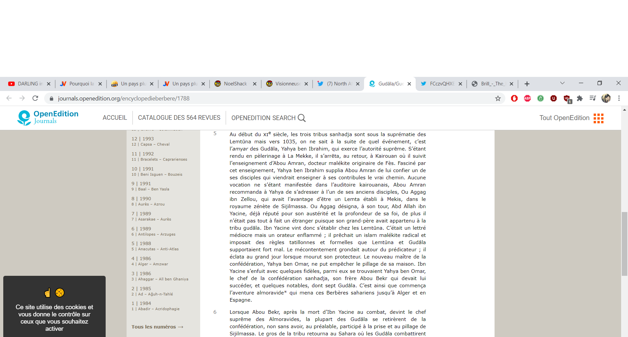This screenshot has height=337, width=628.
Task: Close the Visionneuse tab
Action: coord(306,84)
